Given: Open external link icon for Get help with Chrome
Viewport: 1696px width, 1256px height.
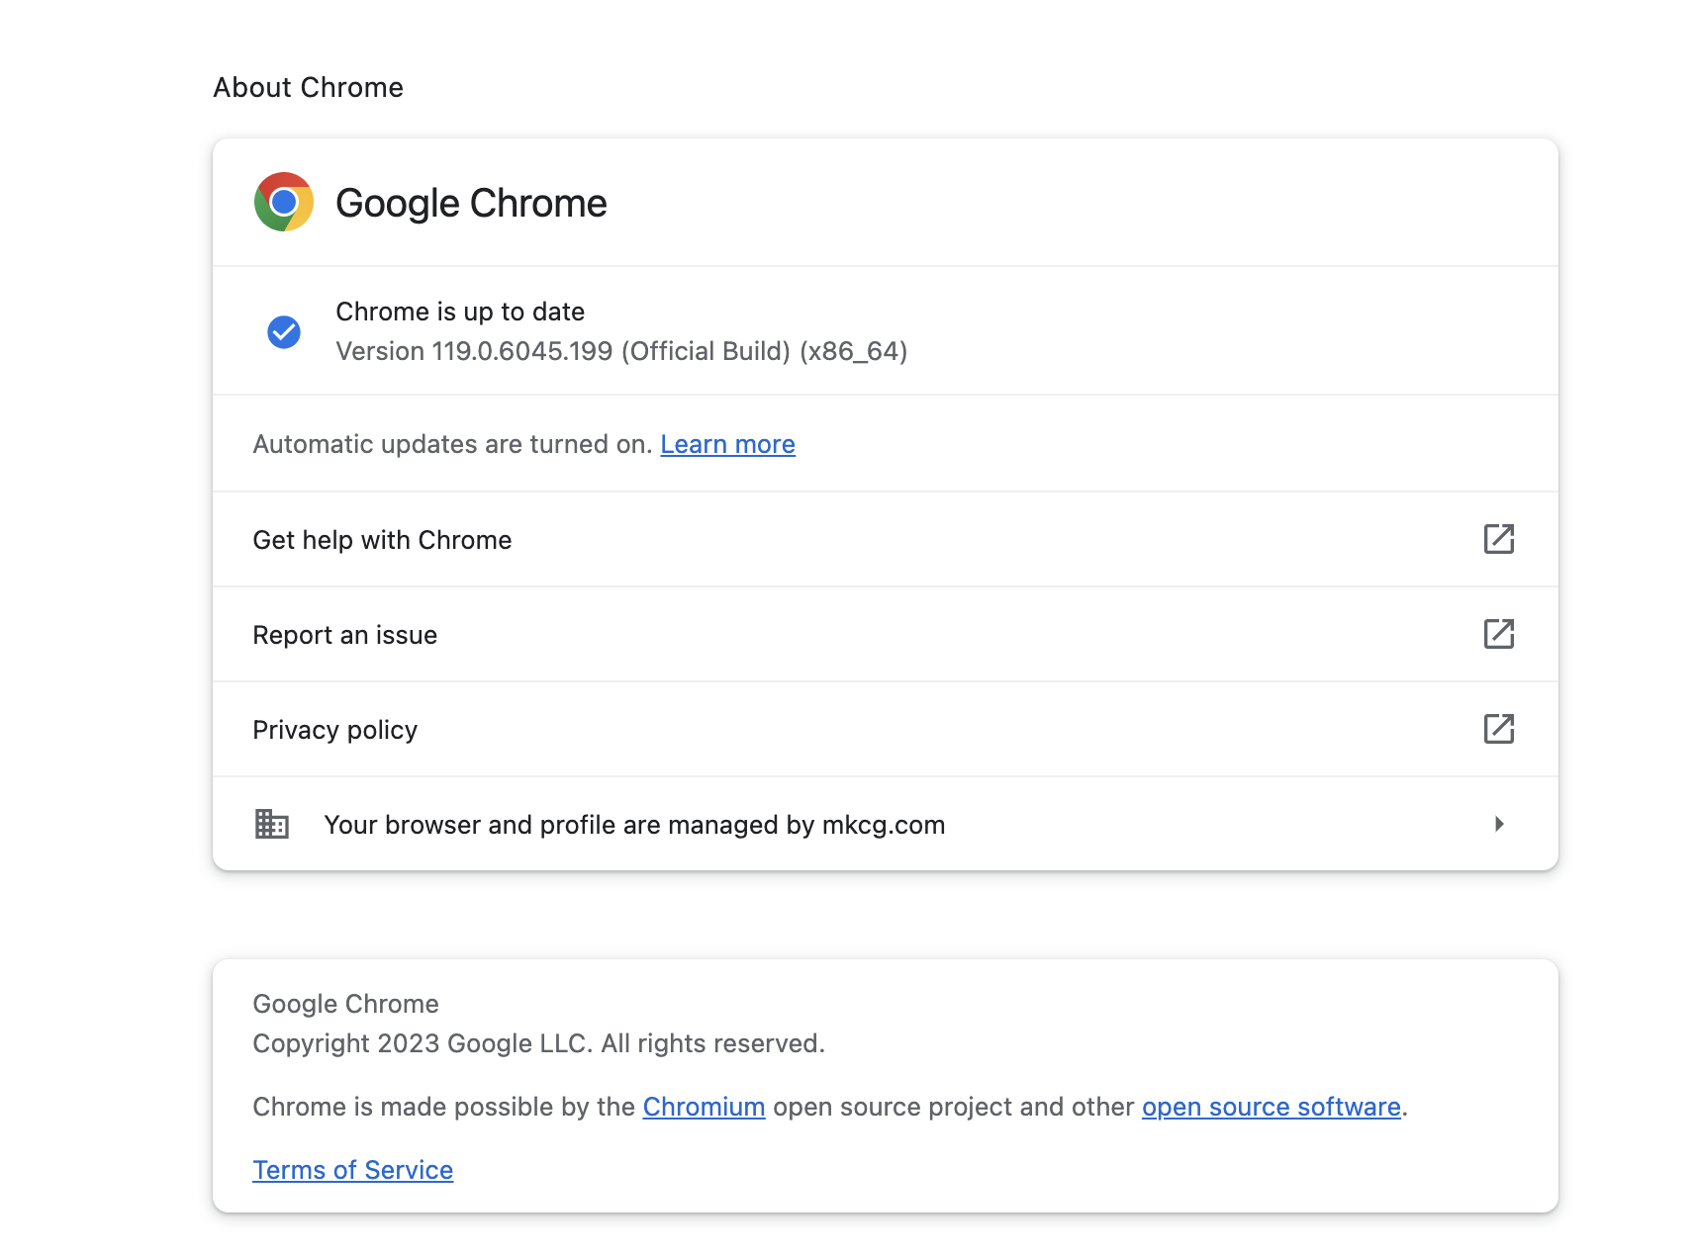Looking at the screenshot, I should 1499,539.
